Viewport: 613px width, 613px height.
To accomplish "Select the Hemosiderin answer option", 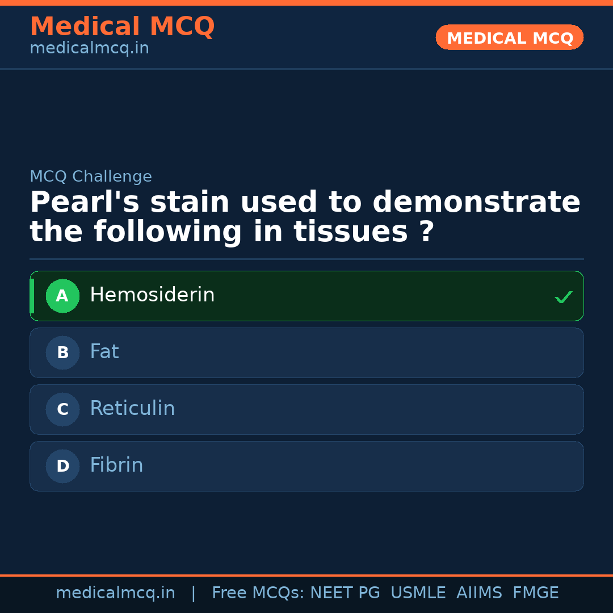I will point(306,296).
